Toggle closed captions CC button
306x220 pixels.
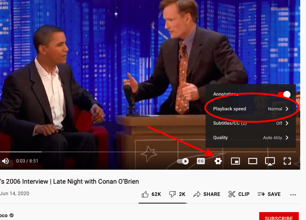201,161
